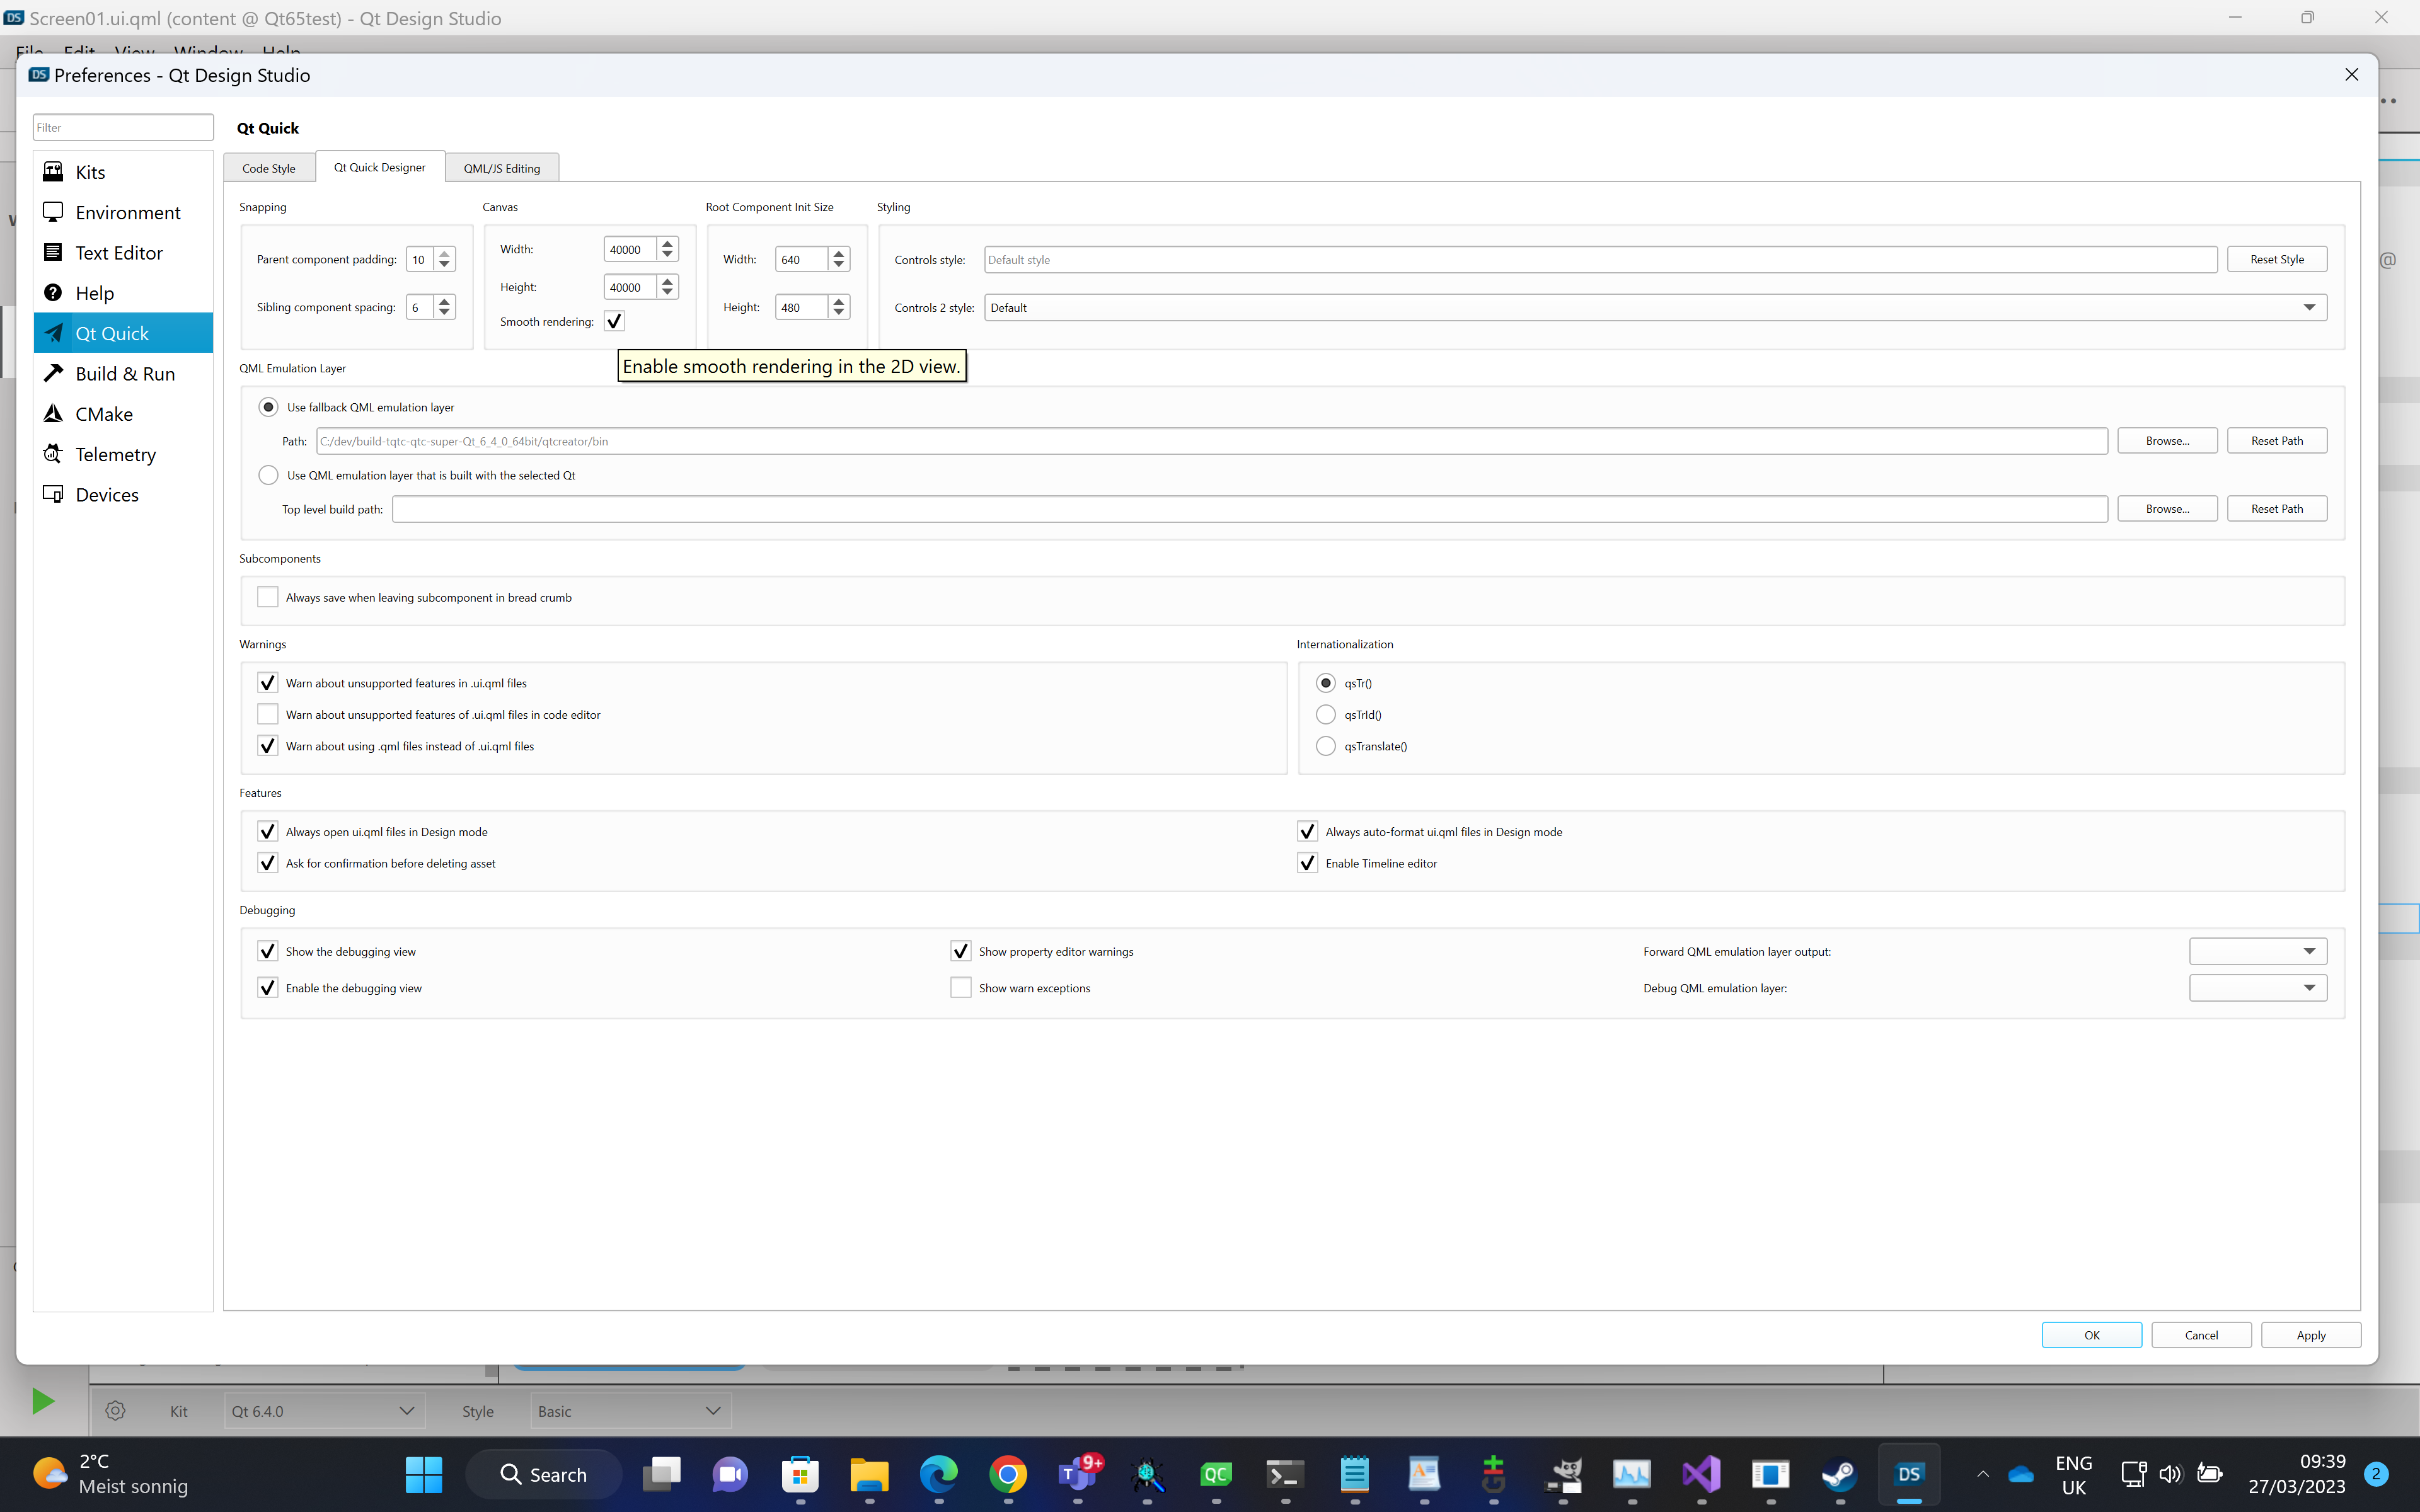Enable warning for .ui.qml files in code editor
This screenshot has width=2420, height=1512.
tap(267, 714)
